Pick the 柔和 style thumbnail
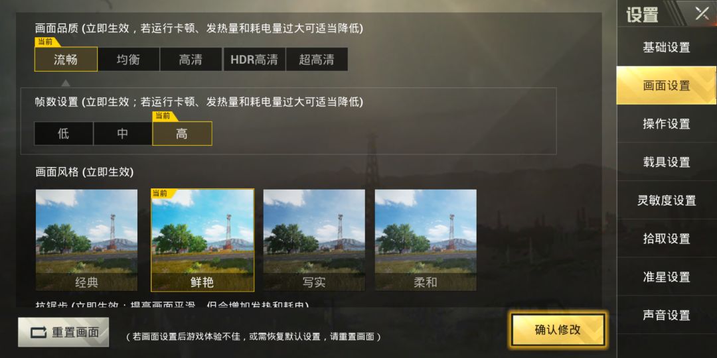The height and width of the screenshot is (358, 717). [x=426, y=240]
